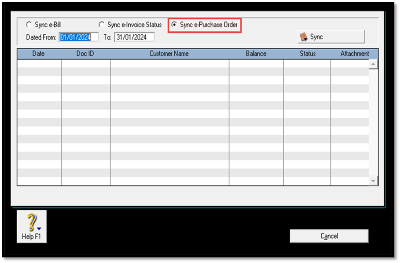Click the Dated From date field
This screenshot has height=263, width=400.
78,37
